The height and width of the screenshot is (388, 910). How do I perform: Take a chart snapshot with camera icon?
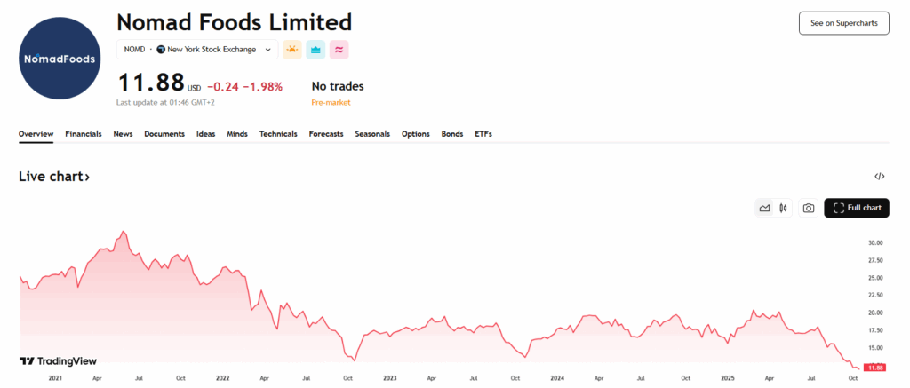coord(808,208)
